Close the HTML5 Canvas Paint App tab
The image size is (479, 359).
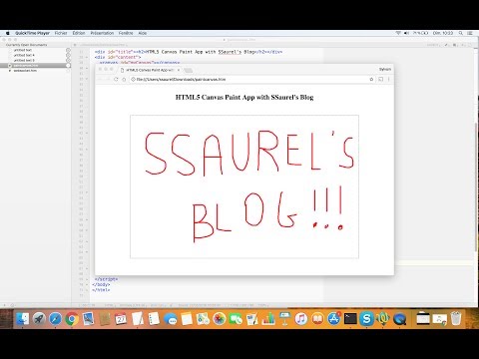point(179,70)
